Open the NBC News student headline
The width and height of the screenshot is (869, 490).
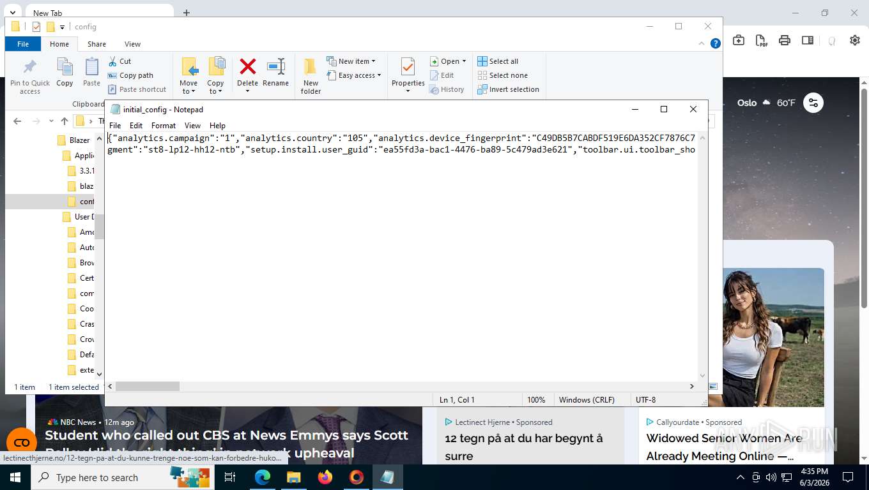click(x=226, y=444)
